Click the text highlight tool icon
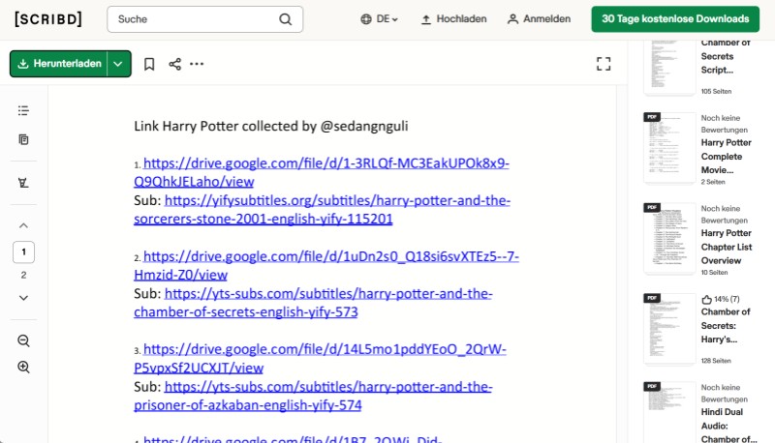 point(23,183)
